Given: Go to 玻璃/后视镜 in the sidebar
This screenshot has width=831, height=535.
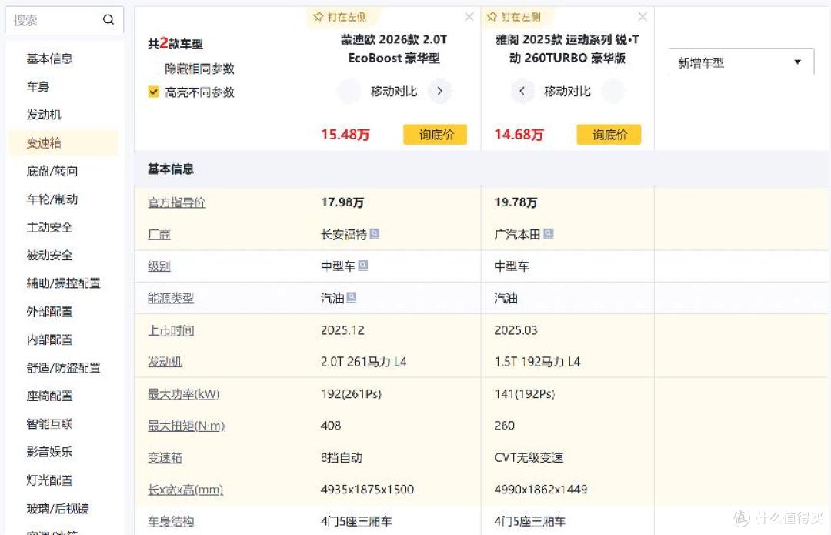Looking at the screenshot, I should point(58,509).
